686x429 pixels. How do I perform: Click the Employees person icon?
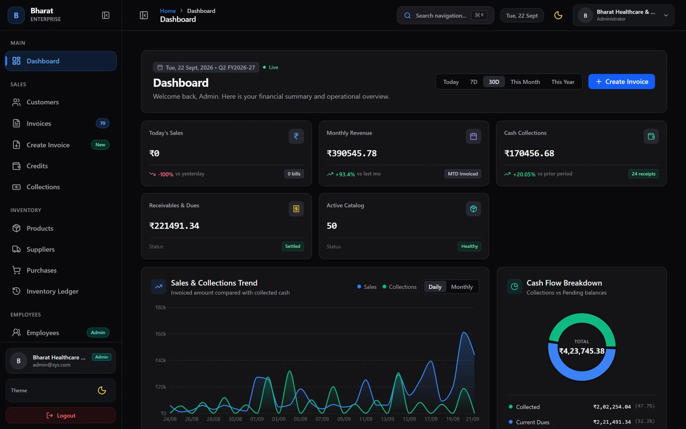16,332
